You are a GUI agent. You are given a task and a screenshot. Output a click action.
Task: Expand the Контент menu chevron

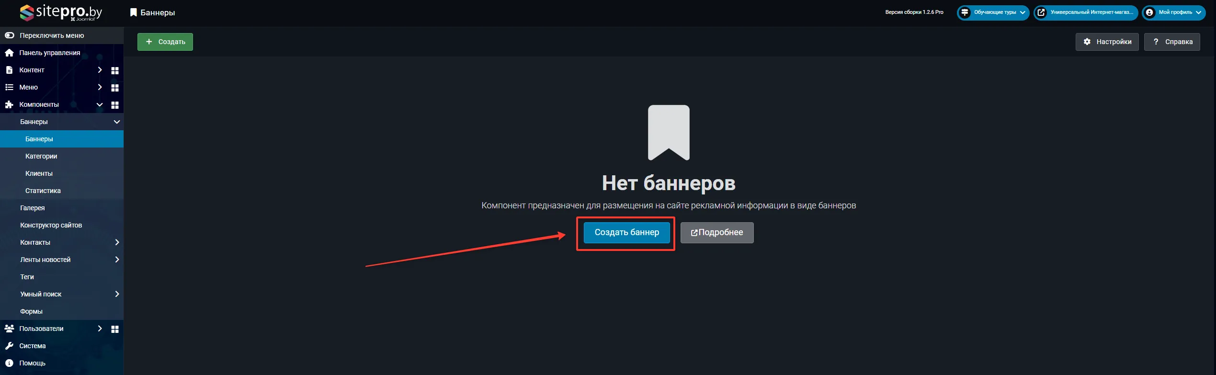coord(100,70)
